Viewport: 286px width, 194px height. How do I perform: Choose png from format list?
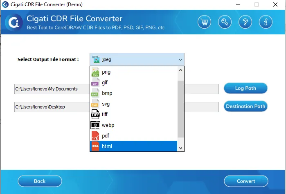133,72
